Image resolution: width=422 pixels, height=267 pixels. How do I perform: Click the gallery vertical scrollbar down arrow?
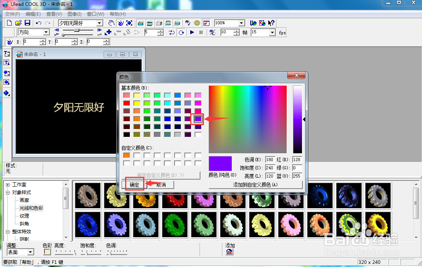click(416, 238)
